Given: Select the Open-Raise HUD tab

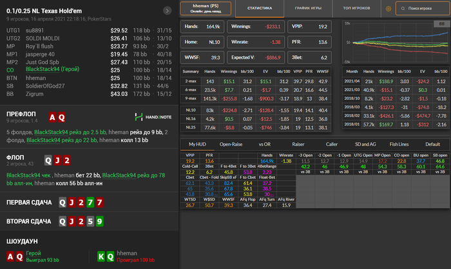Looking at the screenshot, I should (x=232, y=144).
